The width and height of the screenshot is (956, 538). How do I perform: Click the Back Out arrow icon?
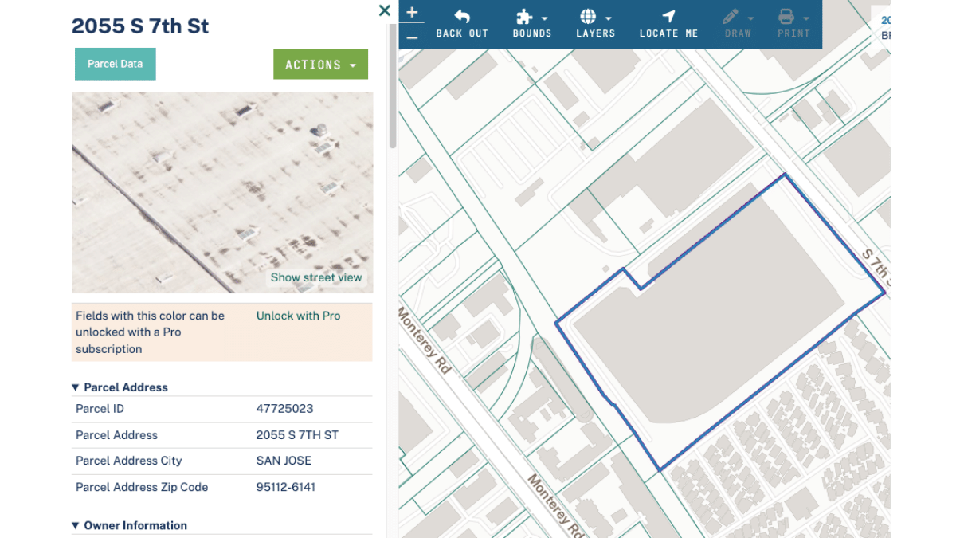pyautogui.click(x=462, y=18)
